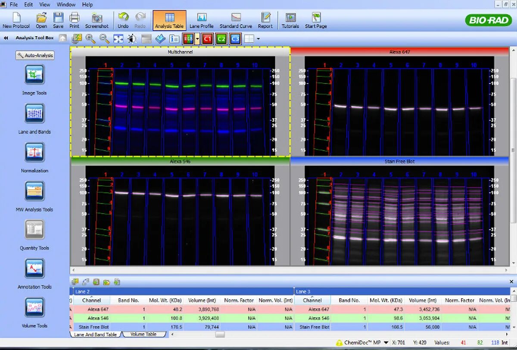This screenshot has width=517, height=350.
Task: Switch to the Volume Table tab
Action: pos(143,334)
